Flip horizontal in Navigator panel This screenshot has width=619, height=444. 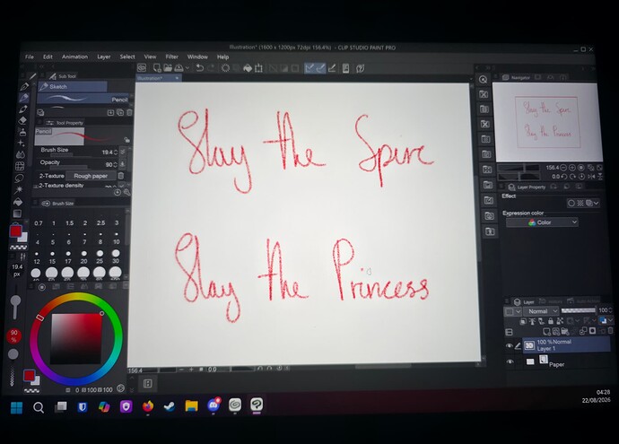[x=591, y=177]
